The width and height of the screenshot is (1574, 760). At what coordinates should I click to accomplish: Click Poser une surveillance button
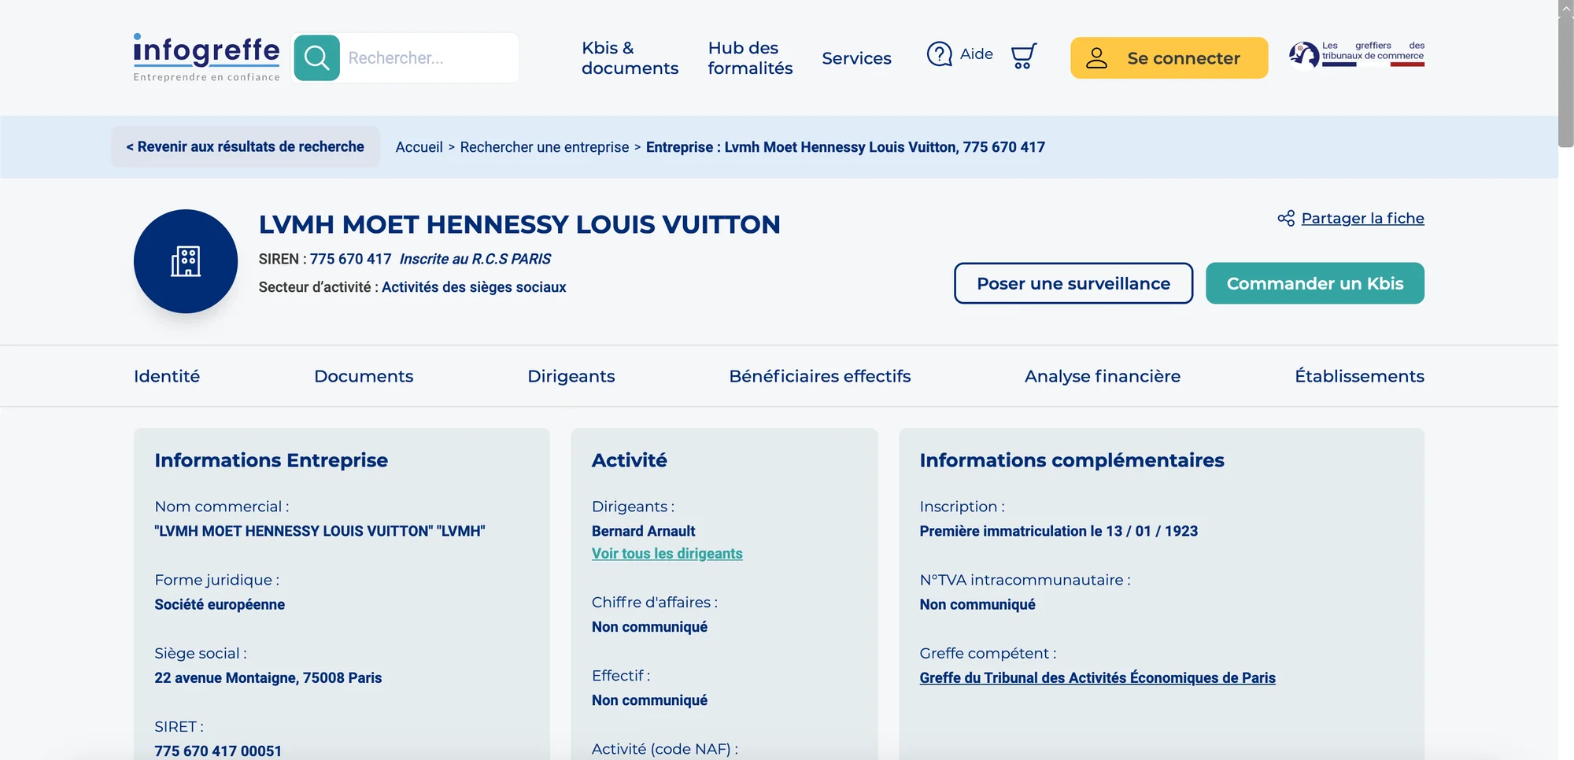(1073, 283)
